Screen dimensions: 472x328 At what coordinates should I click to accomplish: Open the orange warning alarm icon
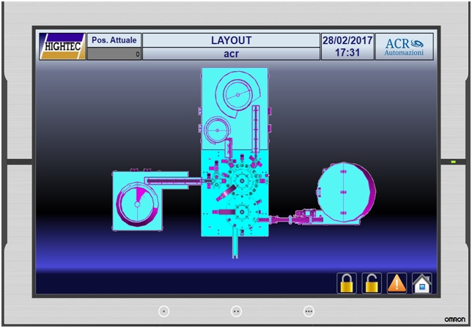397,283
